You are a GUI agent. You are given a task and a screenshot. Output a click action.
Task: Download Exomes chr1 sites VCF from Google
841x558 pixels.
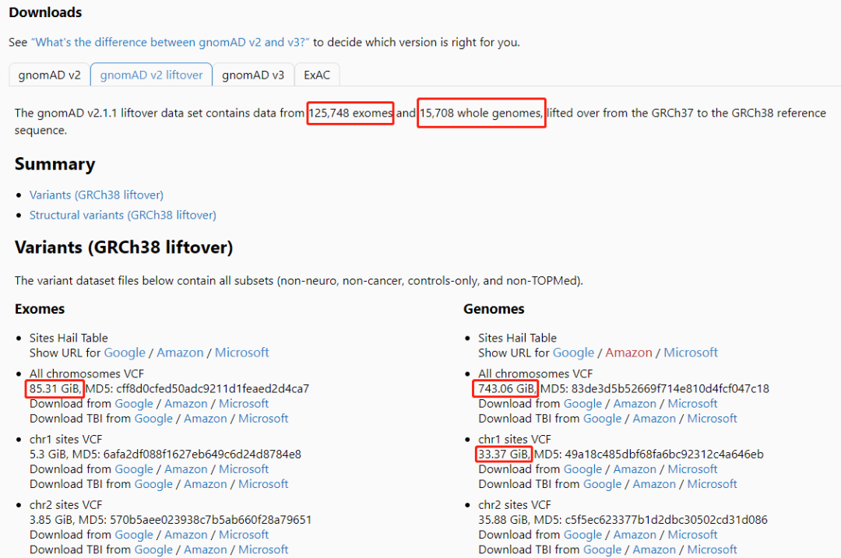pyautogui.click(x=134, y=469)
